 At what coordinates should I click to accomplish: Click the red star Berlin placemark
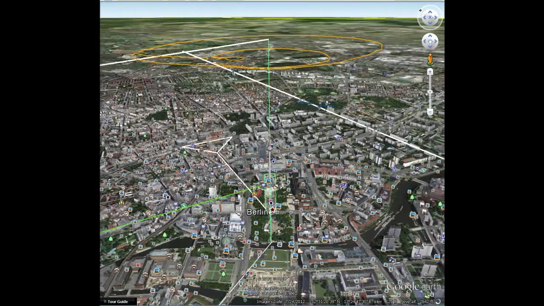[272, 210]
